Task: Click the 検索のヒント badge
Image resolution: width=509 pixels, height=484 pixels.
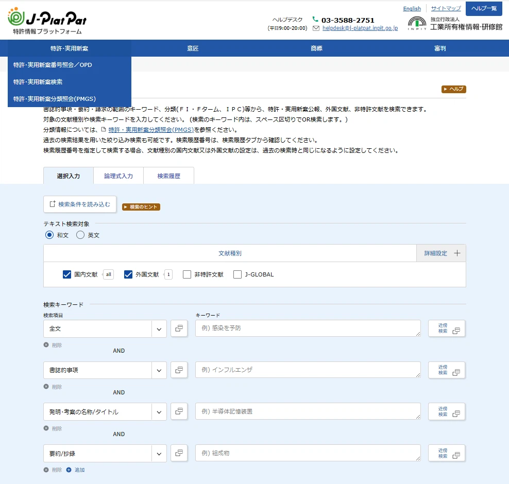Action: point(141,207)
